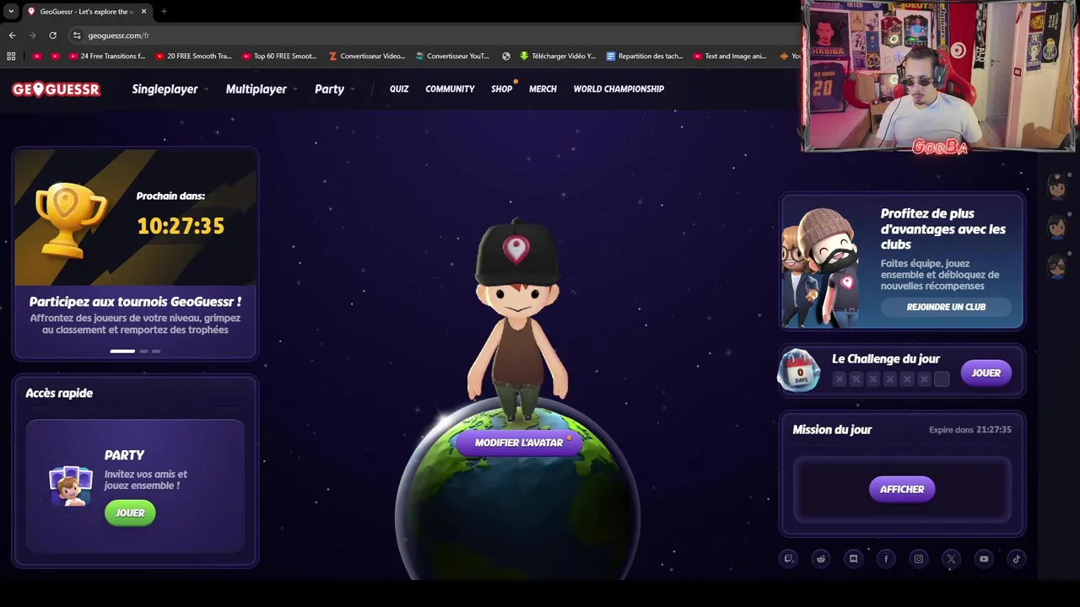Click AFFICHER for Mission du jour
The width and height of the screenshot is (1080, 607).
[902, 489]
